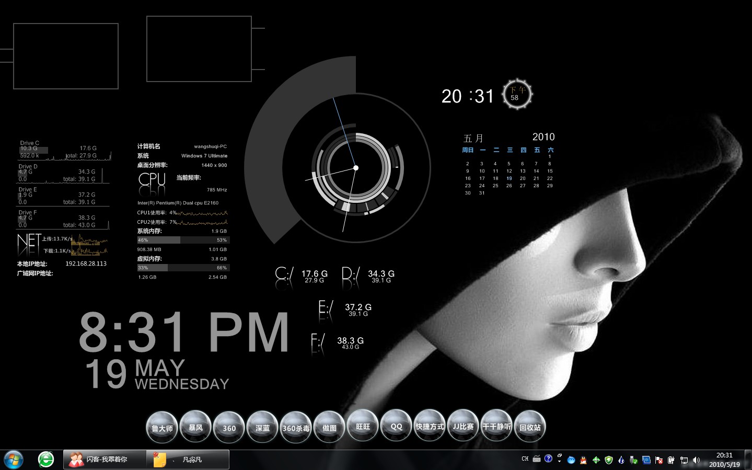This screenshot has height=470, width=752.
Task: Open the 做图 dock orb
Action: (x=329, y=427)
